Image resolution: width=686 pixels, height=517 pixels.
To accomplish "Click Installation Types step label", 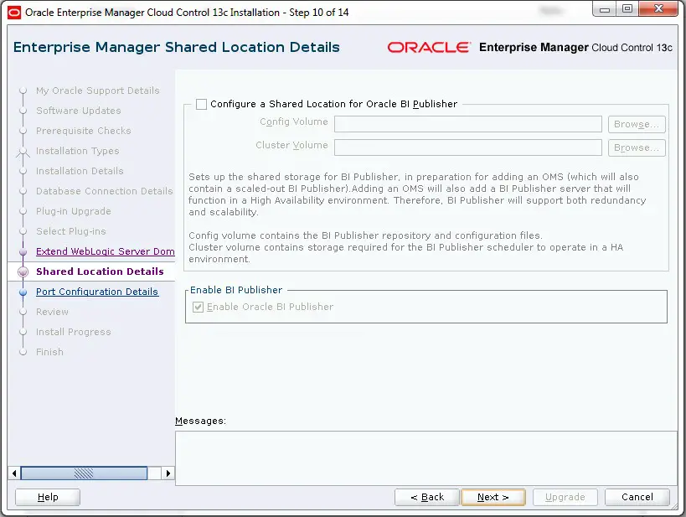I will (77, 151).
